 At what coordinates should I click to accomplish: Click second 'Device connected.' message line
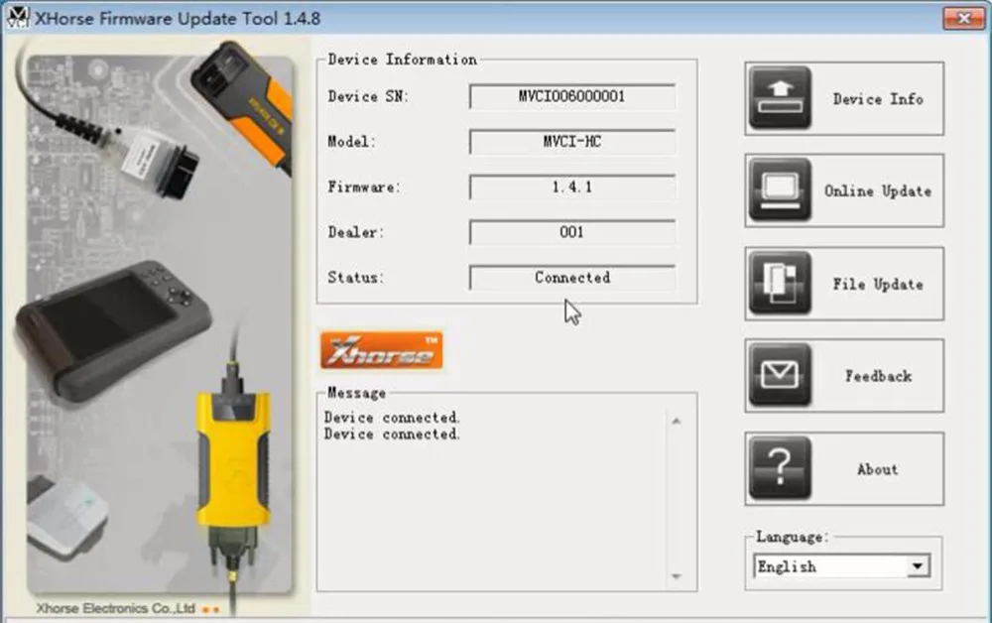point(392,434)
